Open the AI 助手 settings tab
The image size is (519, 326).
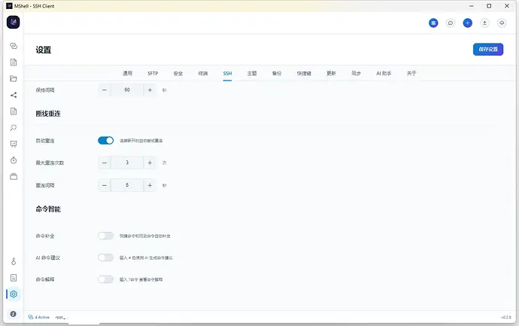pyautogui.click(x=384, y=73)
